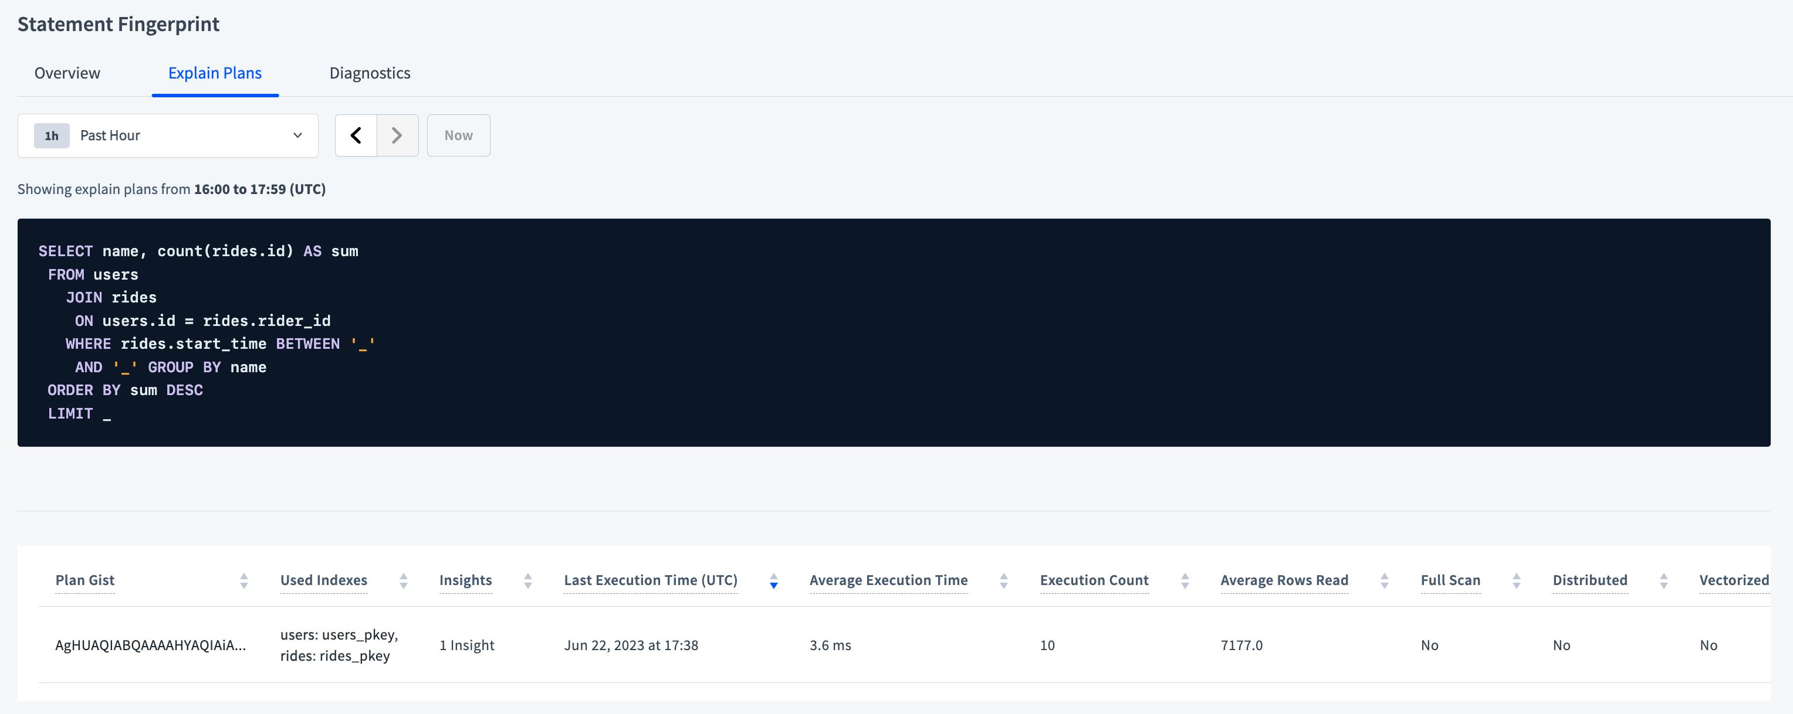Sort by Used Indexes column arrows
The height and width of the screenshot is (714, 1793).
[403, 580]
